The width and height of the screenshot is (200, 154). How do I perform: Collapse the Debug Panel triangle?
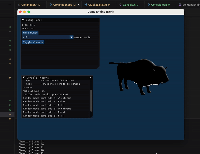[23, 20]
